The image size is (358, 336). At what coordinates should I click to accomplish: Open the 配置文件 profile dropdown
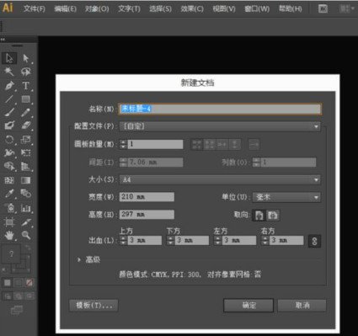pos(220,126)
